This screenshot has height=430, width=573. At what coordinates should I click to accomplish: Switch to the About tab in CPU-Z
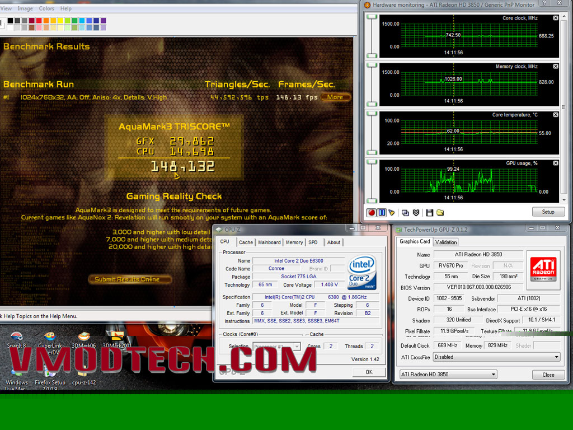click(x=334, y=242)
